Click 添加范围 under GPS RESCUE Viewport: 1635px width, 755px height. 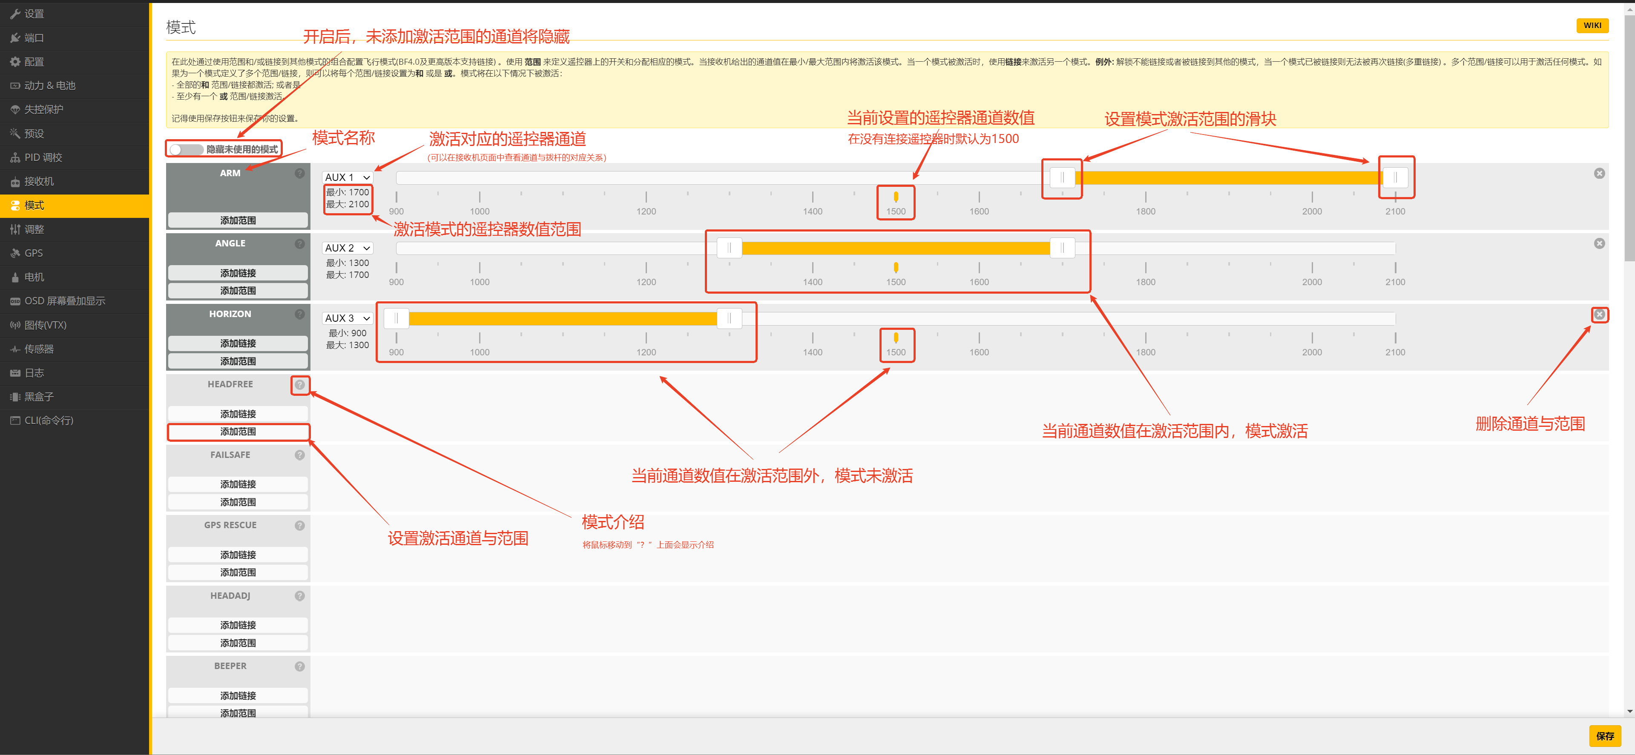238,572
